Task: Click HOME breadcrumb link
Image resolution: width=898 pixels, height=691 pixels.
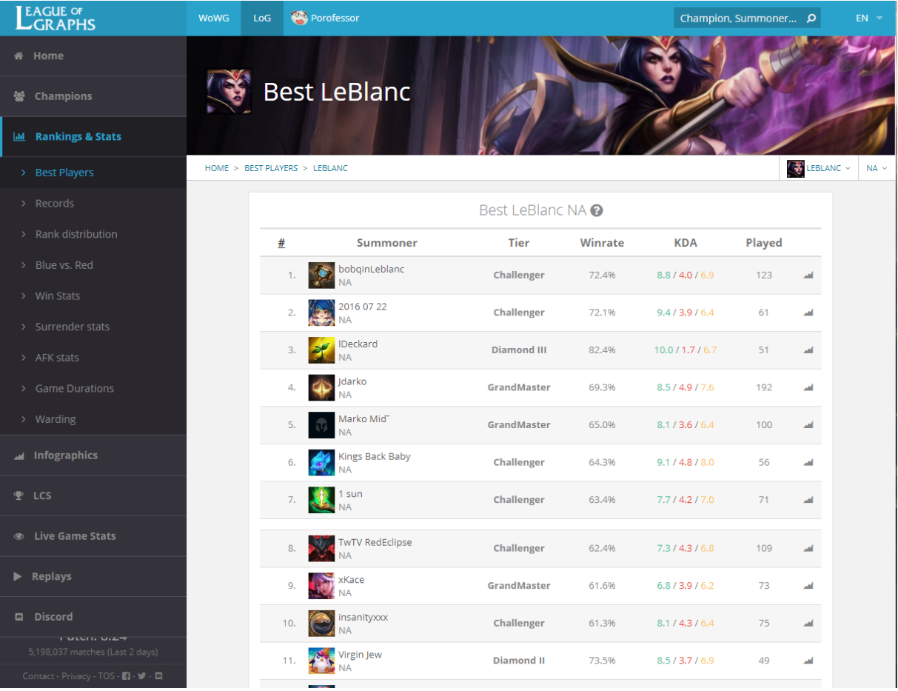Action: click(x=217, y=168)
